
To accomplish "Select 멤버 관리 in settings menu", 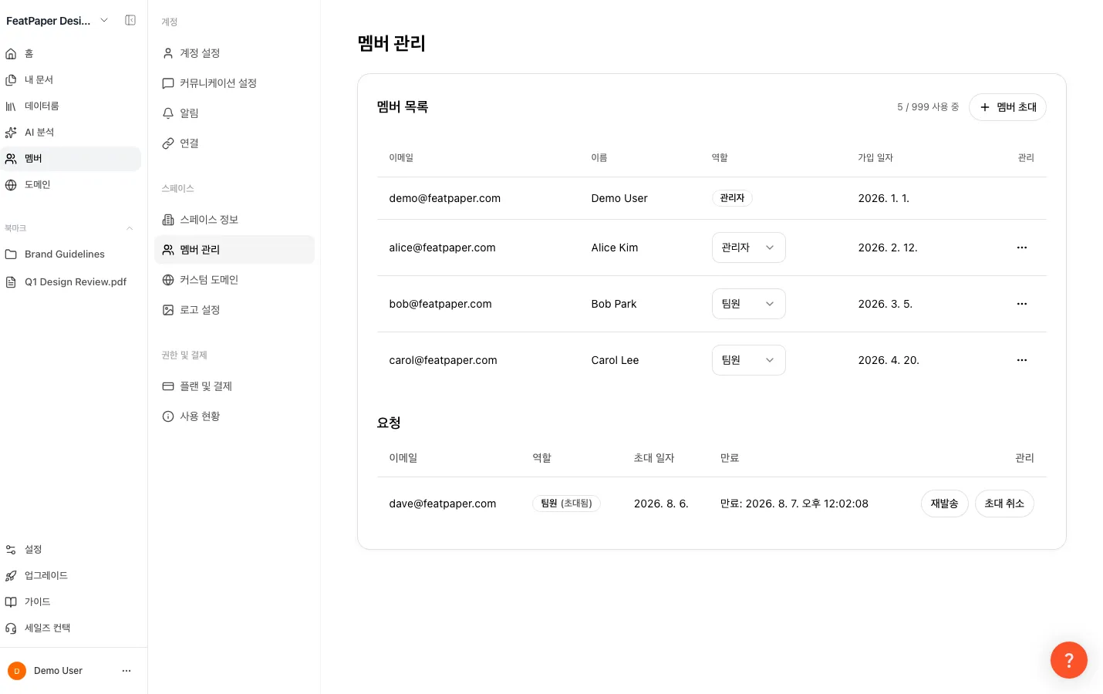I will 234,250.
